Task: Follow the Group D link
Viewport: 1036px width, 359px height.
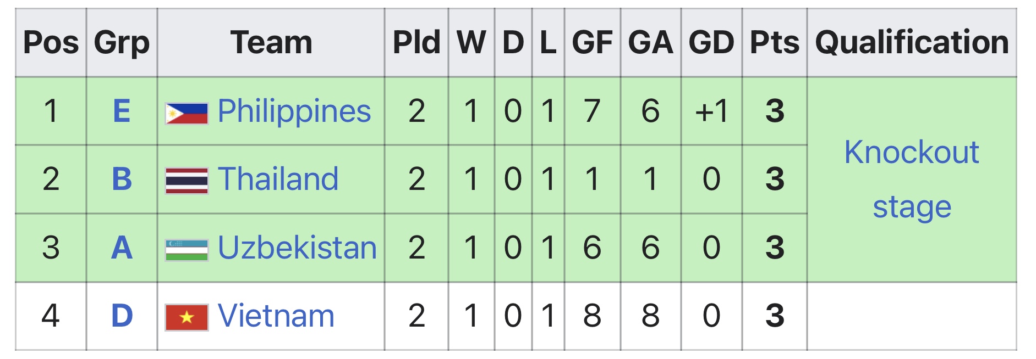Action: (x=122, y=316)
